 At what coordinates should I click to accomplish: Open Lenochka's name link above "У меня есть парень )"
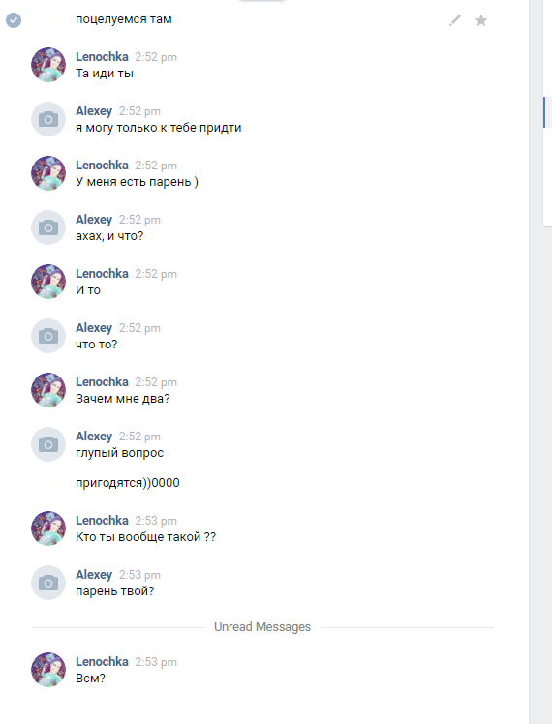102,165
